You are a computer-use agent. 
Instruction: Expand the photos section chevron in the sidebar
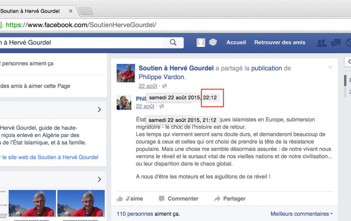99,179
